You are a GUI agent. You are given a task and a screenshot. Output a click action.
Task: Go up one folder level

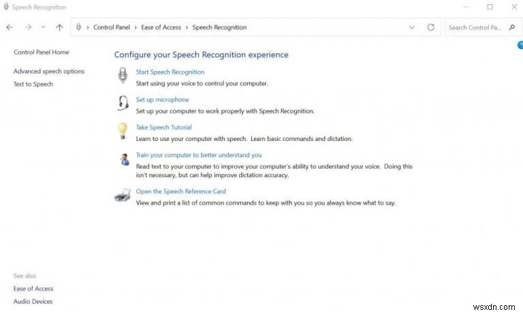pos(59,27)
